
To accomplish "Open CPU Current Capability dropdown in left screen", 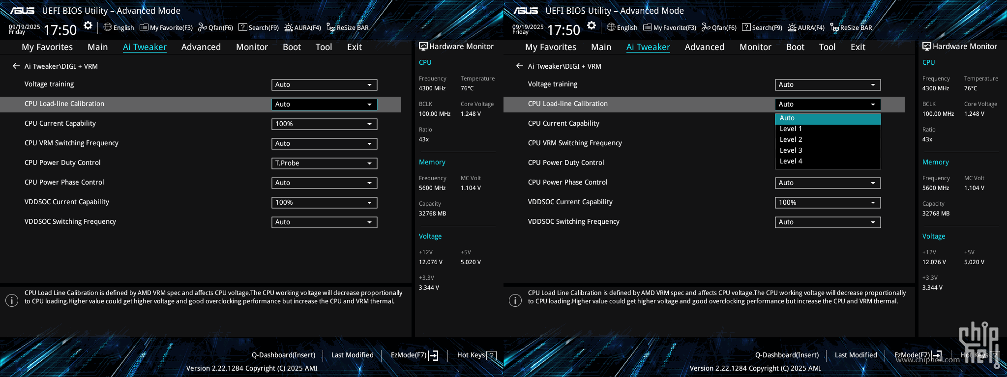I will 325,124.
